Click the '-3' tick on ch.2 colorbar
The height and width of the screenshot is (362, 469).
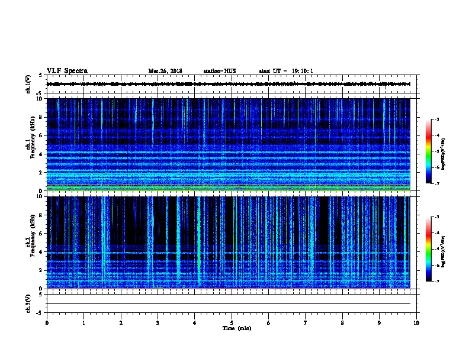436,217
